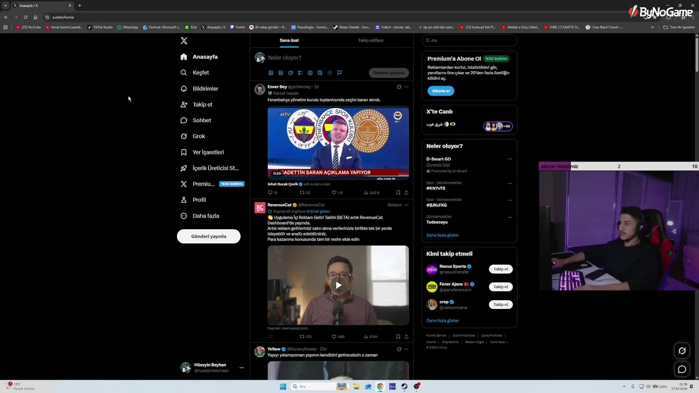This screenshot has height=393, width=699.
Task: Open Yer İşaretleri bookmarks in sidebar
Action: pyautogui.click(x=202, y=152)
